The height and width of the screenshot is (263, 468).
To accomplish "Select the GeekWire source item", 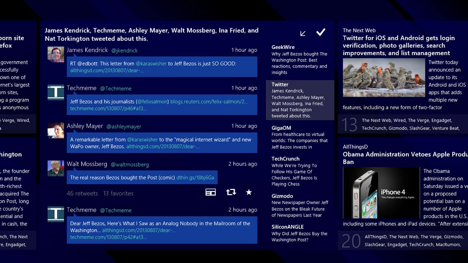I will tap(300, 60).
